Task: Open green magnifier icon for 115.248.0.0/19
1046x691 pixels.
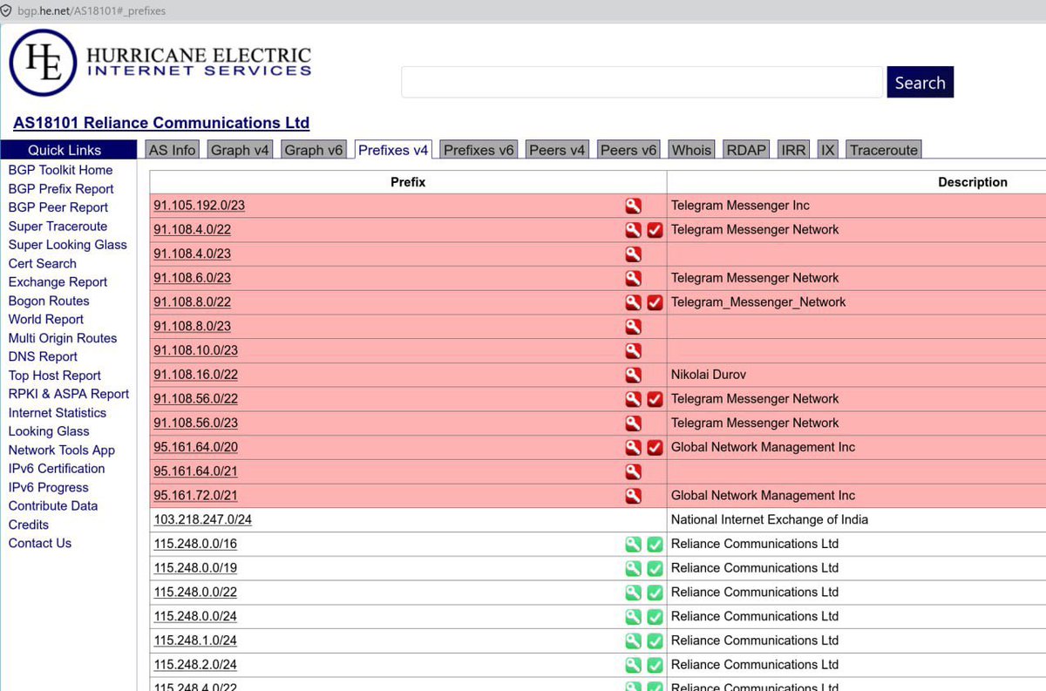Action: (x=633, y=568)
